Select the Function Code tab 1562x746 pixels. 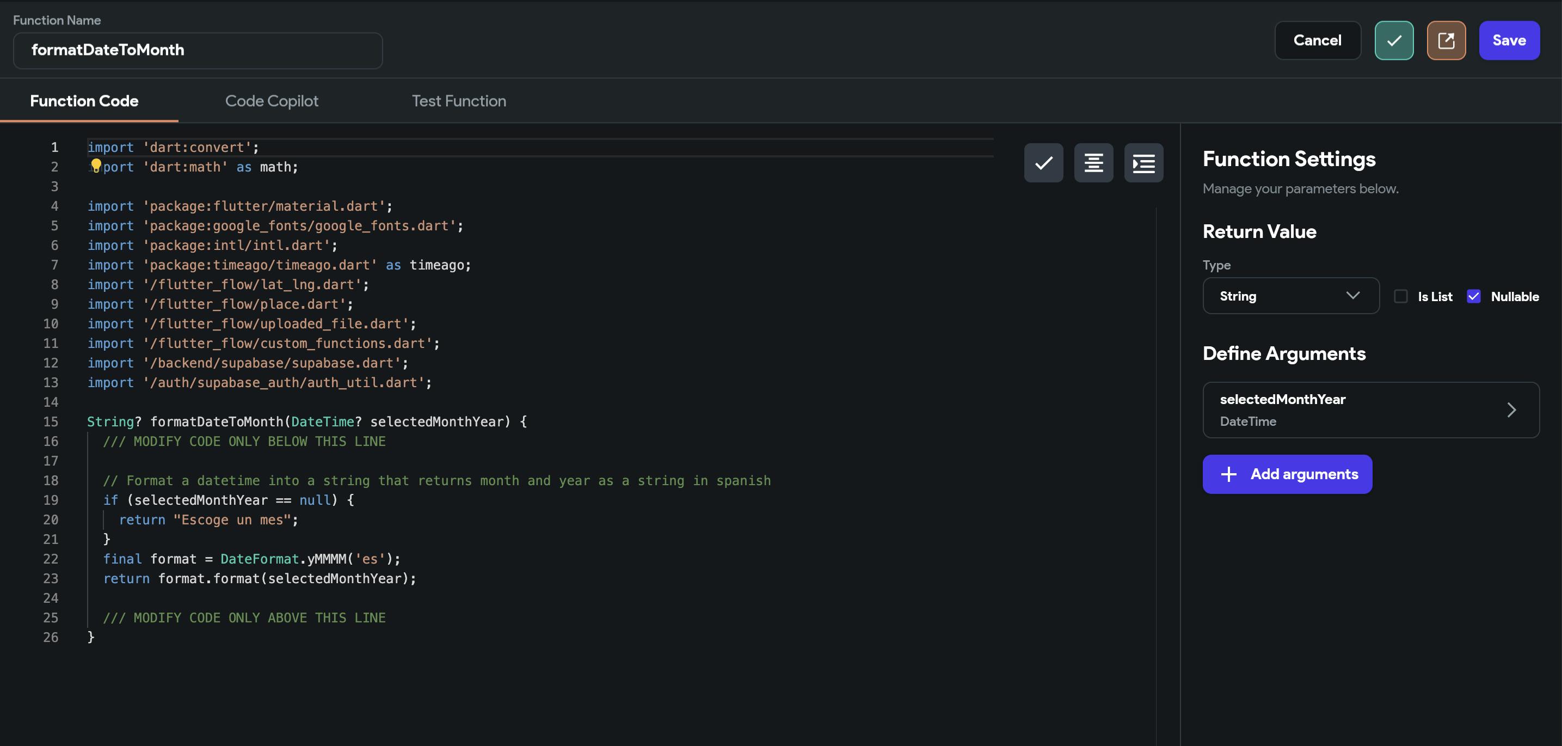[x=84, y=101]
